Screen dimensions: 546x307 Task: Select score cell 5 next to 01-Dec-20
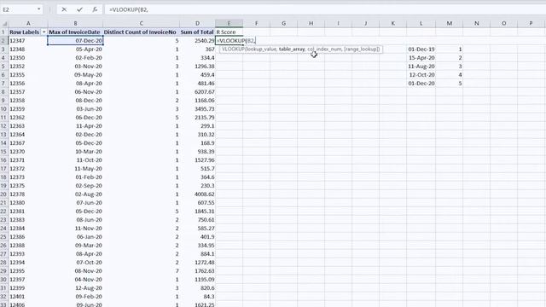450,84
